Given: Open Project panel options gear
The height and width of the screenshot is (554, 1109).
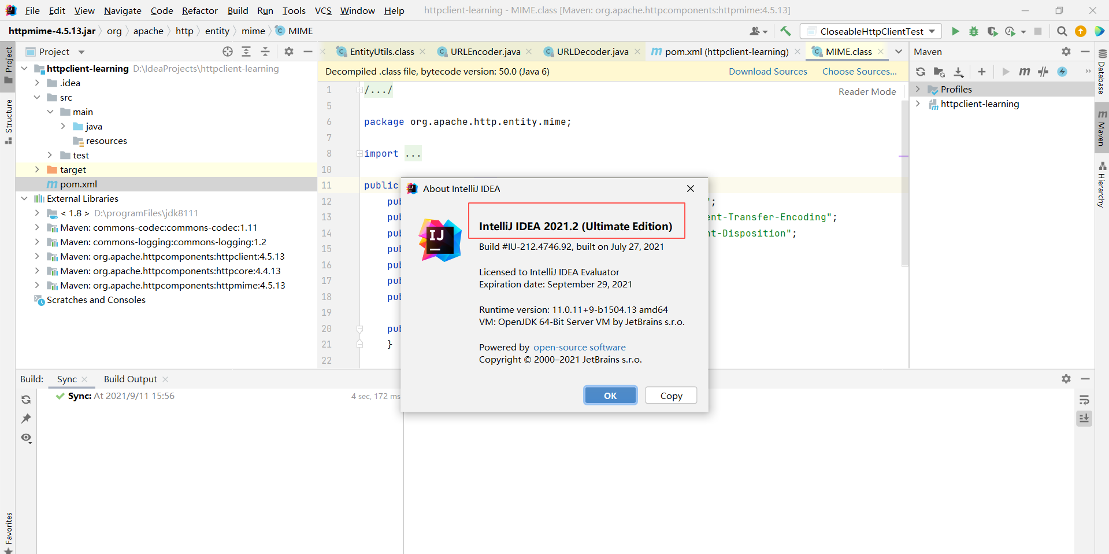Looking at the screenshot, I should (289, 51).
